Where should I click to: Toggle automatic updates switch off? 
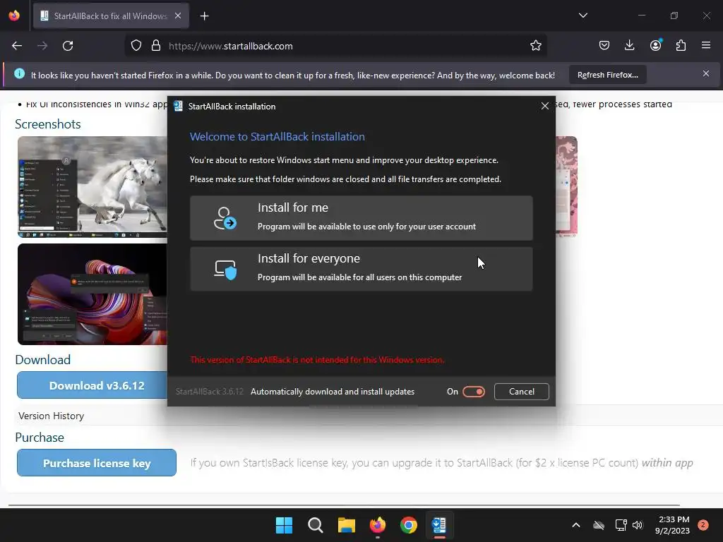click(x=474, y=391)
